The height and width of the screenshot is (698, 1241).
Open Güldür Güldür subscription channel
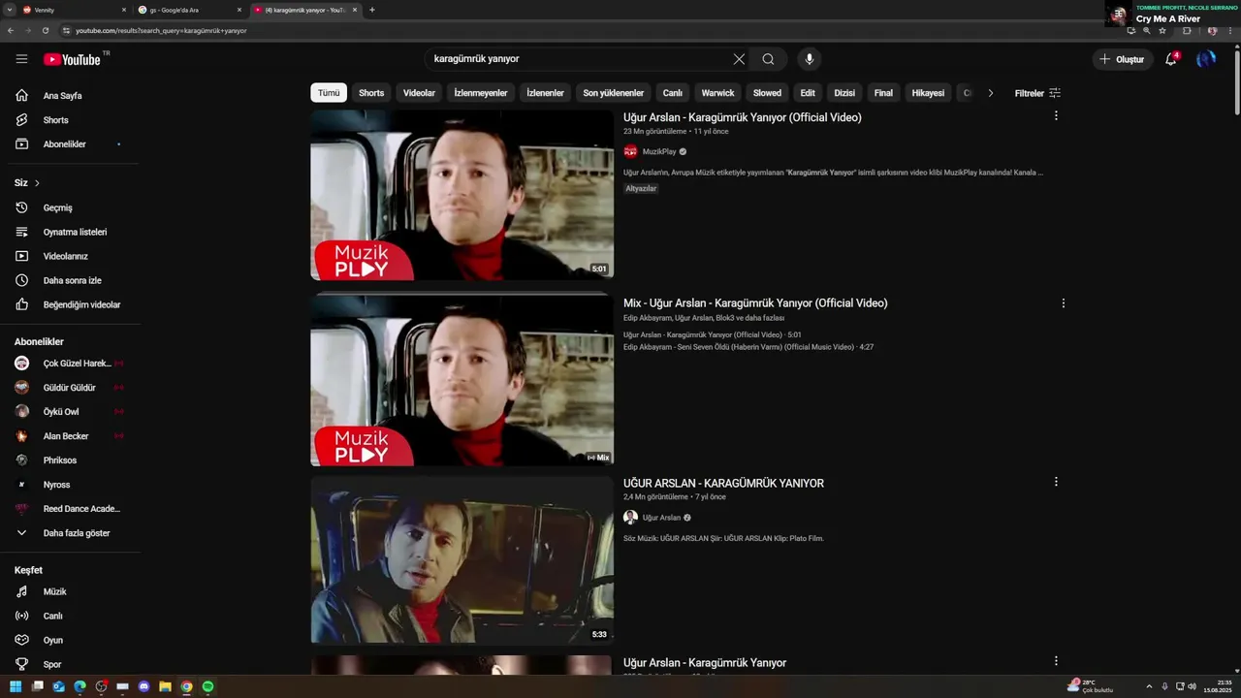coord(70,388)
